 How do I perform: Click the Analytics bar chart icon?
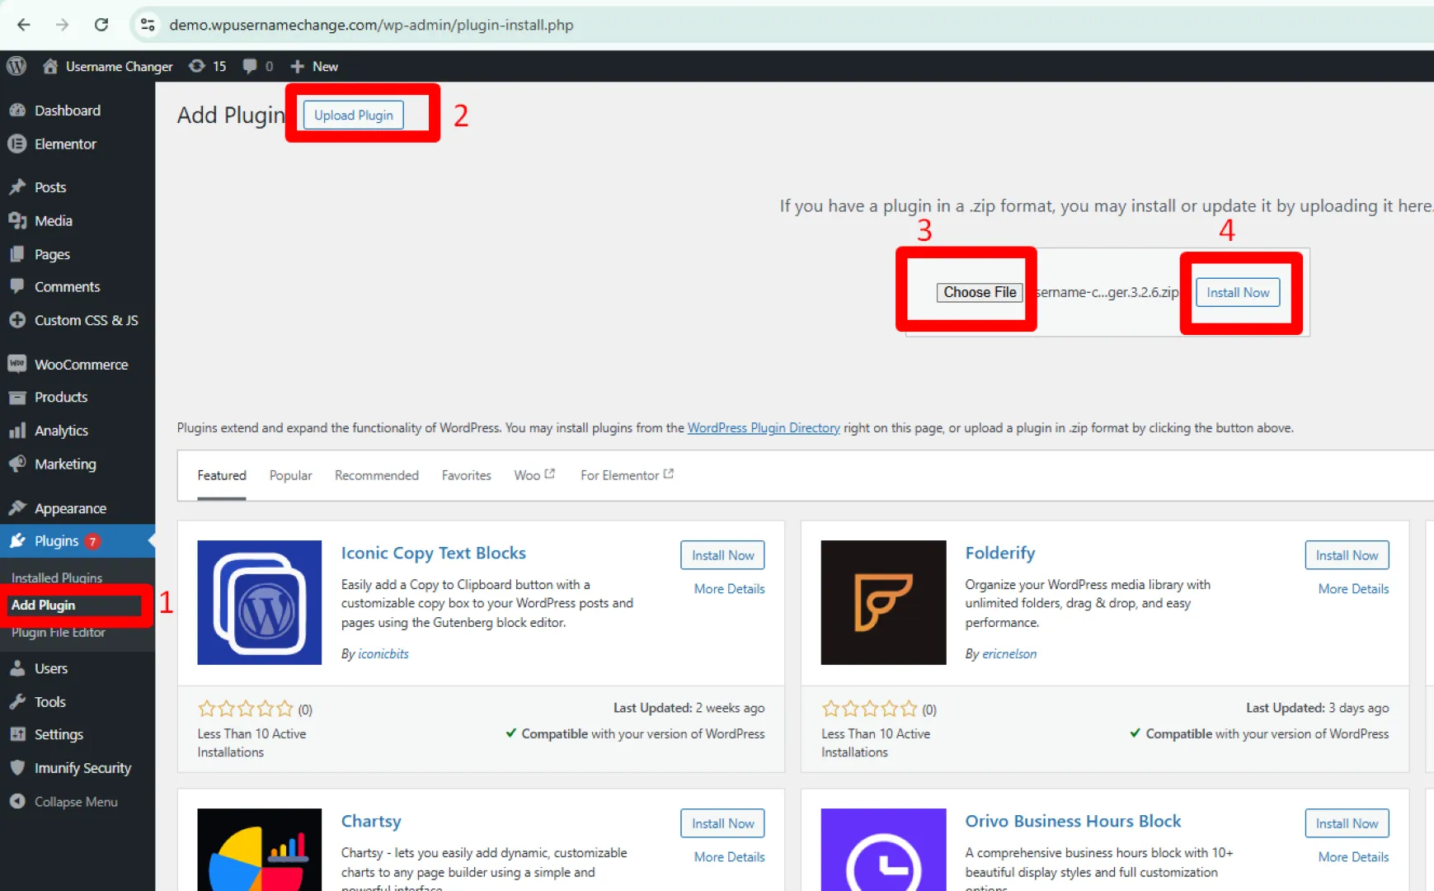(17, 431)
